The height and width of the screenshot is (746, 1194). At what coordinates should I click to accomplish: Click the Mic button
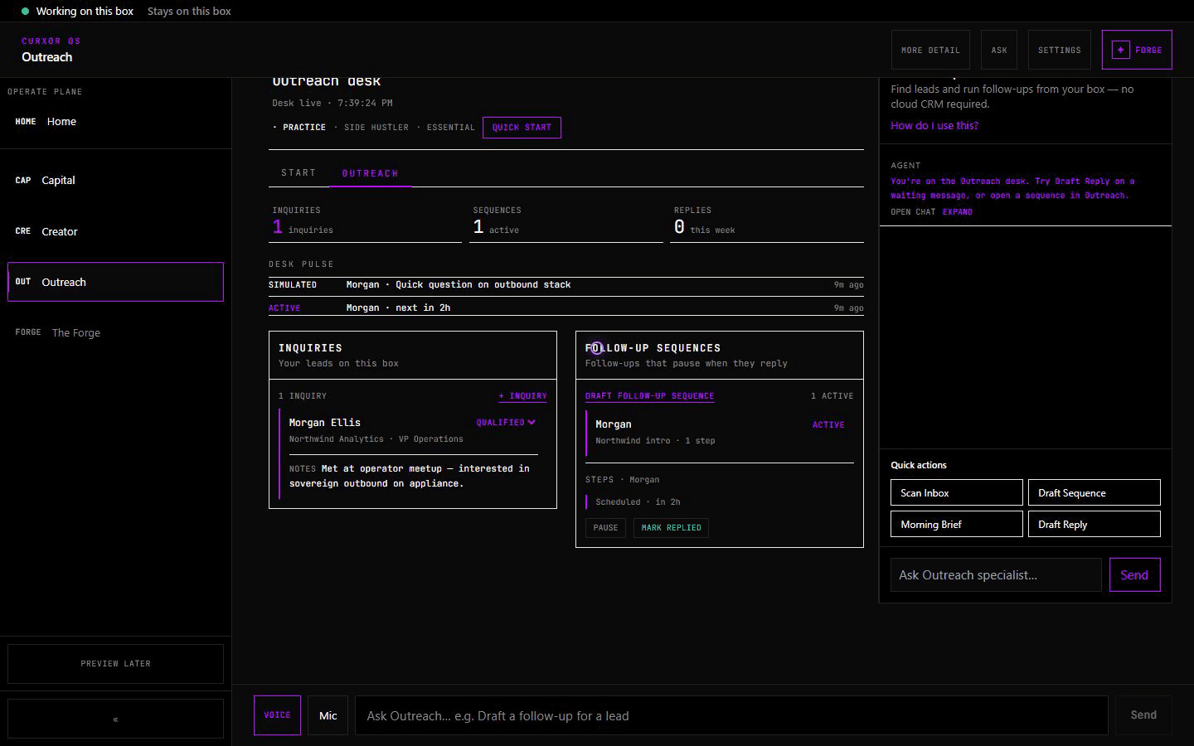[x=328, y=715]
